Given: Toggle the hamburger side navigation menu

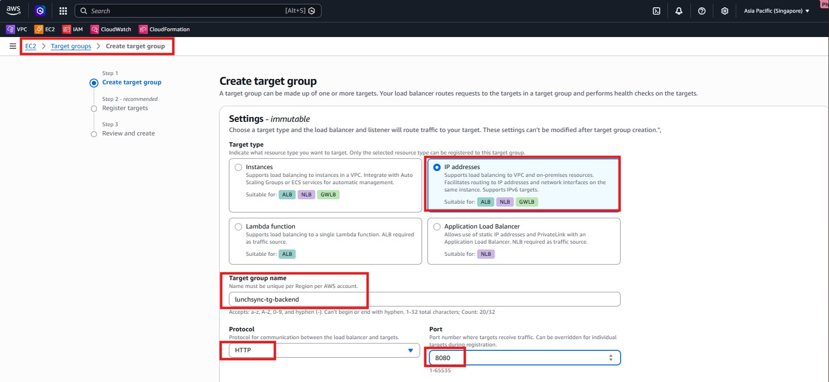Looking at the screenshot, I should click(13, 46).
